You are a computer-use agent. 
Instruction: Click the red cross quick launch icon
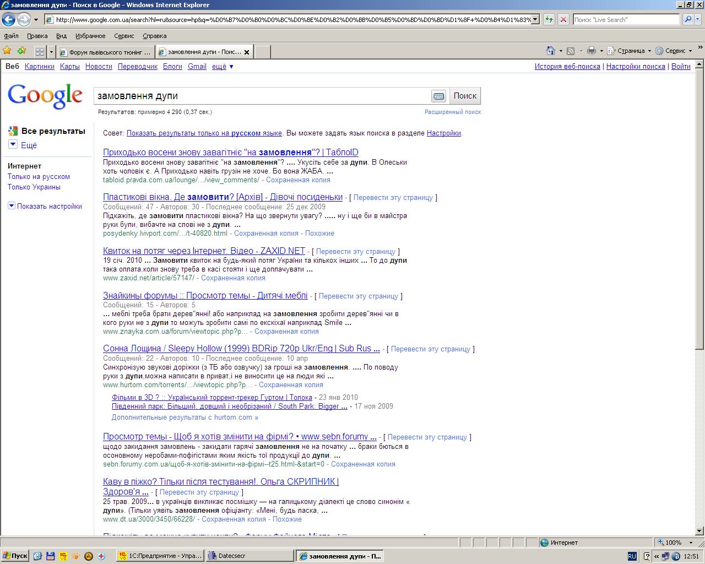(101, 556)
